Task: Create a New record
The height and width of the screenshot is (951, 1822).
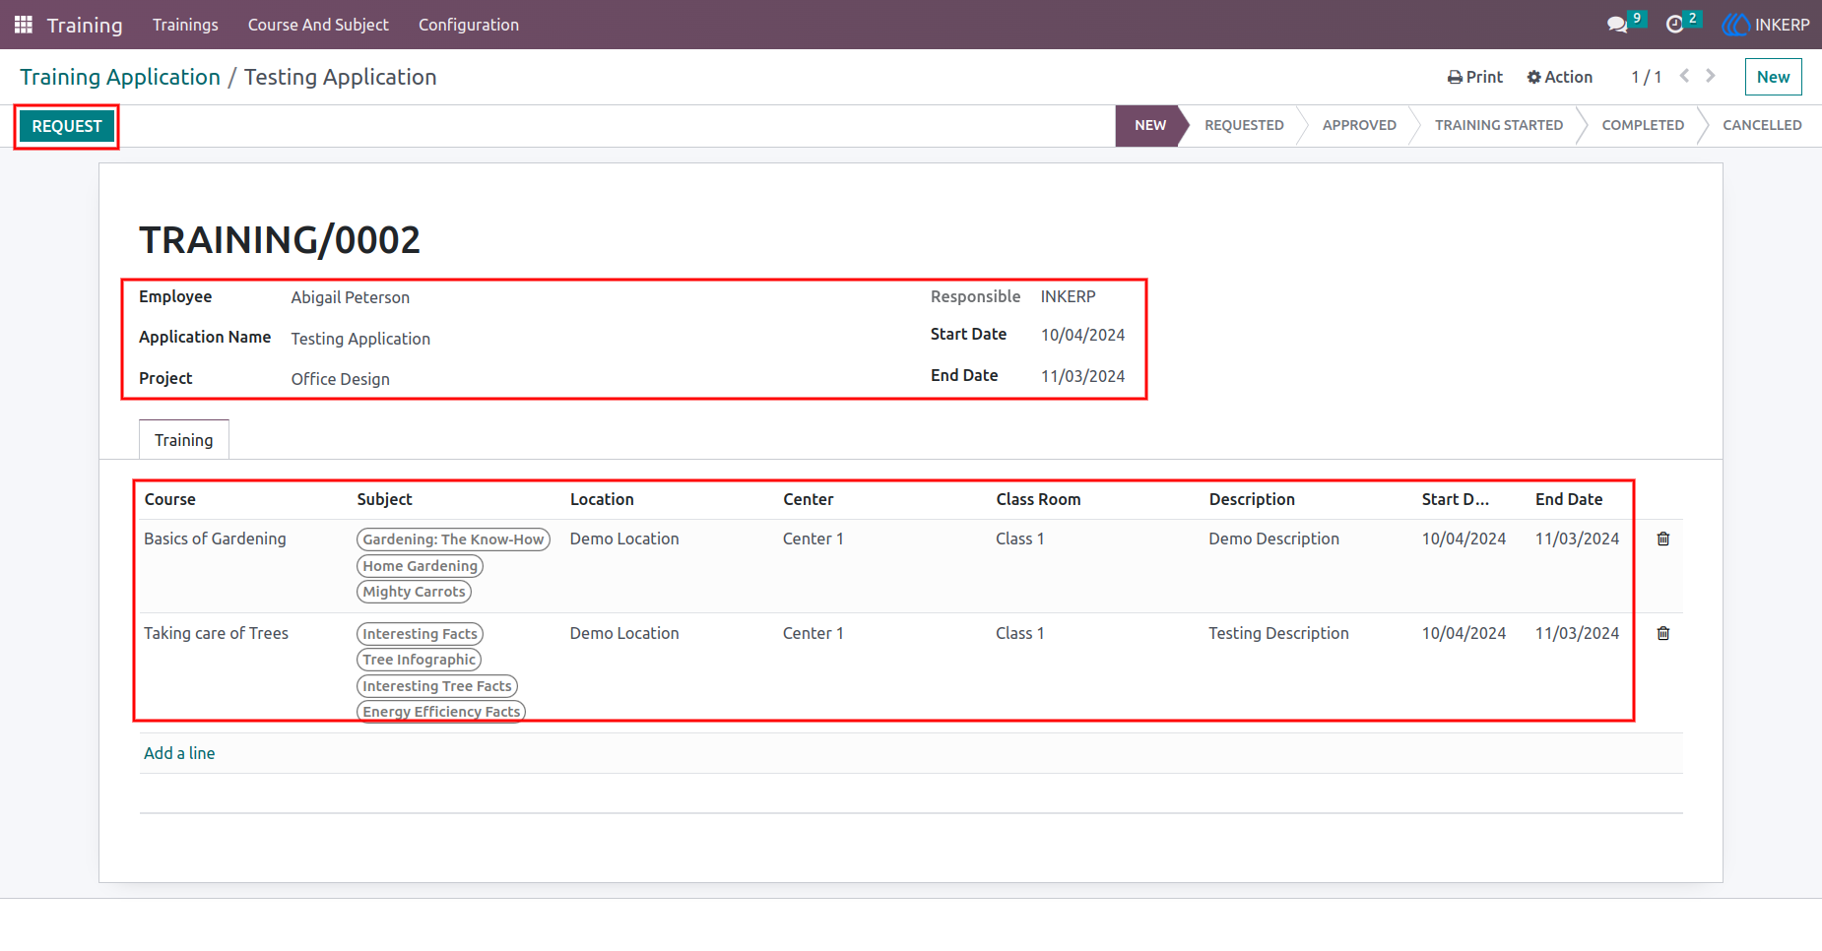Action: [1773, 77]
